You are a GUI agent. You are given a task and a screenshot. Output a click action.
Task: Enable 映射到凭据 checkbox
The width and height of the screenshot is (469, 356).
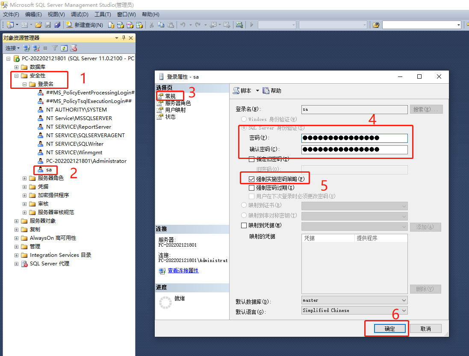pos(244,225)
